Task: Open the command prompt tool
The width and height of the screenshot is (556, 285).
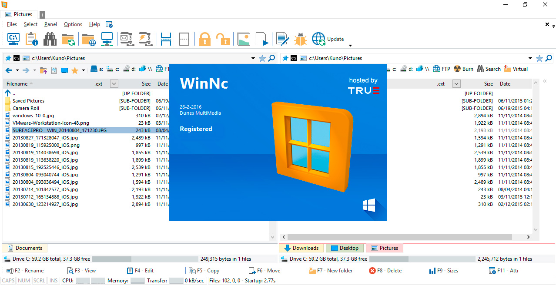Action: pos(13,39)
